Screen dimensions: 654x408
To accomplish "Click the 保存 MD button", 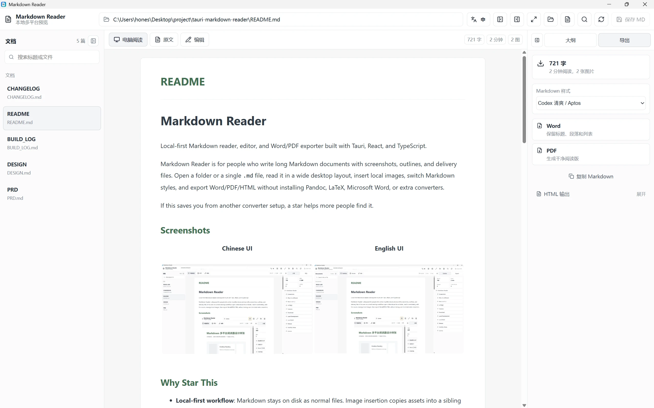I will coord(630,19).
